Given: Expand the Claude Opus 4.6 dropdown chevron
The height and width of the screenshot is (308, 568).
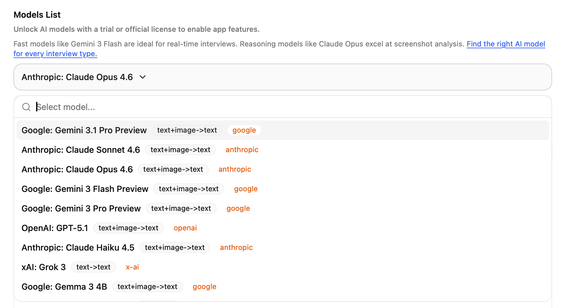Looking at the screenshot, I should tap(143, 77).
